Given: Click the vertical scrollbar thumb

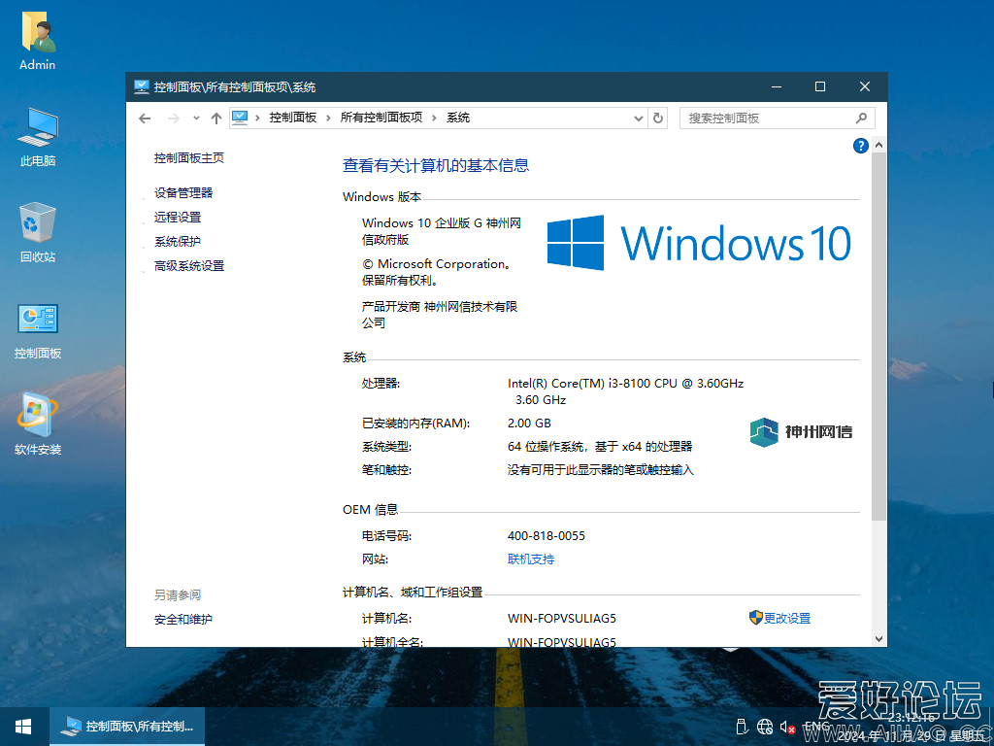Looking at the screenshot, I should [x=878, y=336].
